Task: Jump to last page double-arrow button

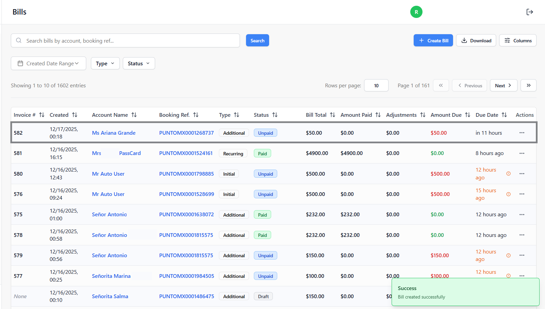Action: coord(528,86)
